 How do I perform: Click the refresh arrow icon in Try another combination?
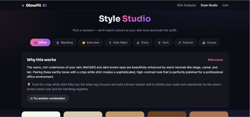[32, 98]
